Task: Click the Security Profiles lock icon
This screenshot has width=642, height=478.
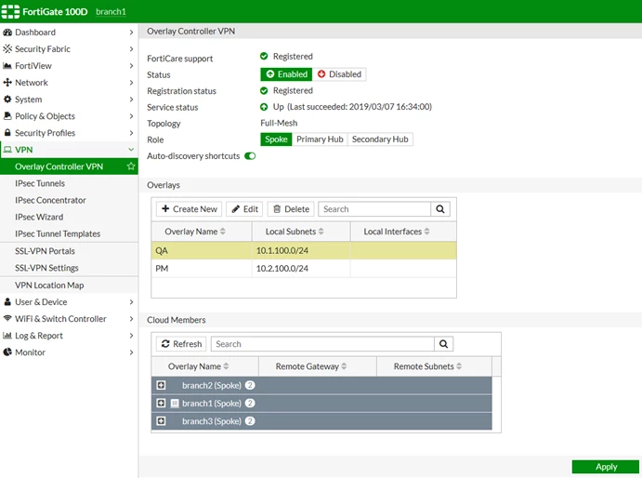Action: point(7,133)
